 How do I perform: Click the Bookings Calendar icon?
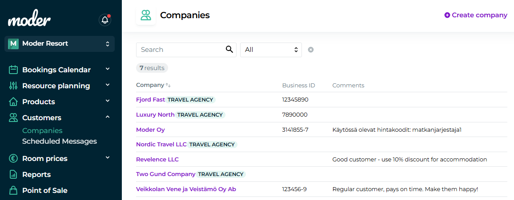13,70
